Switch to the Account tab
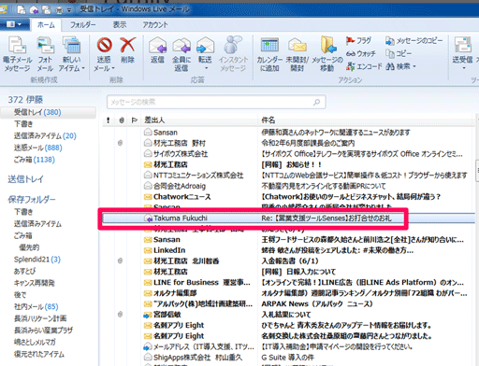479x366 pixels. (155, 25)
